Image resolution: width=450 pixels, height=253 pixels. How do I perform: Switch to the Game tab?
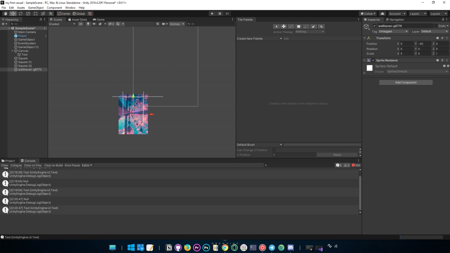point(99,20)
